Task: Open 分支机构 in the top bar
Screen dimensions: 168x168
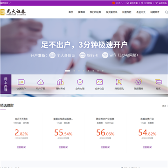Action: click(x=147, y=3)
